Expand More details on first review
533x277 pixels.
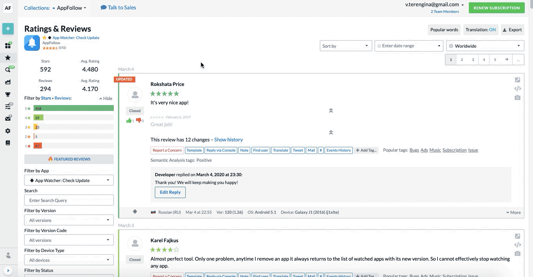(513, 213)
